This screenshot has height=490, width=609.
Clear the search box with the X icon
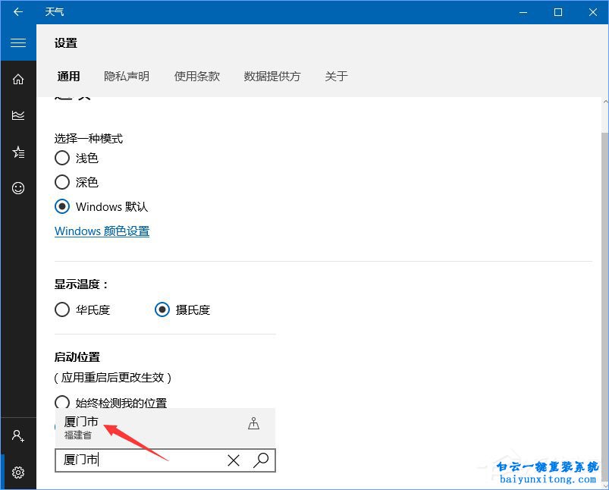(x=234, y=460)
